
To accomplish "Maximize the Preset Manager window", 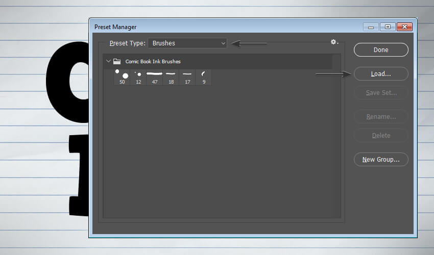I will click(388, 27).
